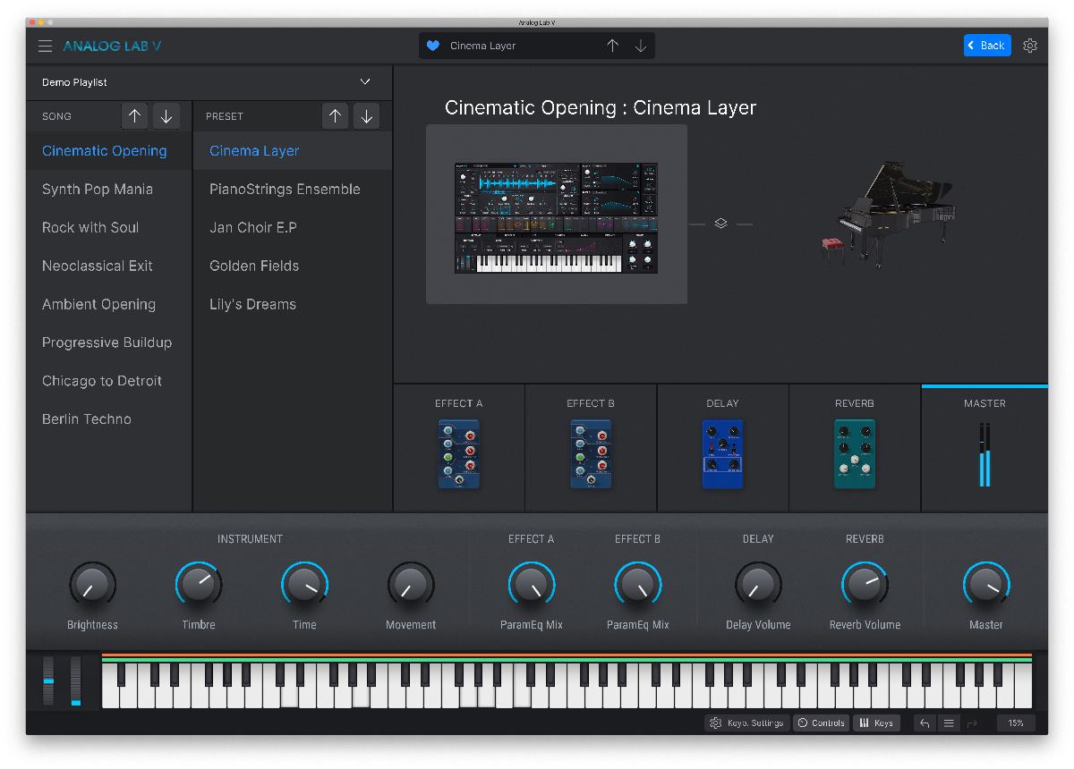Screen dimensions: 1074x769
Task: Click the pitch bend wheel strip
Action: click(48, 681)
